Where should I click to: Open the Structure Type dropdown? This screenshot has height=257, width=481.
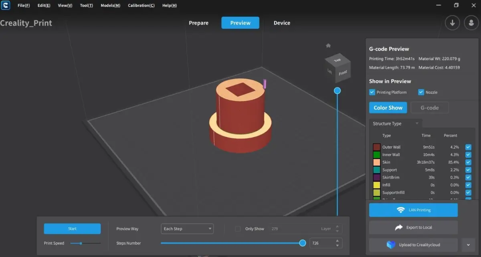tap(395, 123)
